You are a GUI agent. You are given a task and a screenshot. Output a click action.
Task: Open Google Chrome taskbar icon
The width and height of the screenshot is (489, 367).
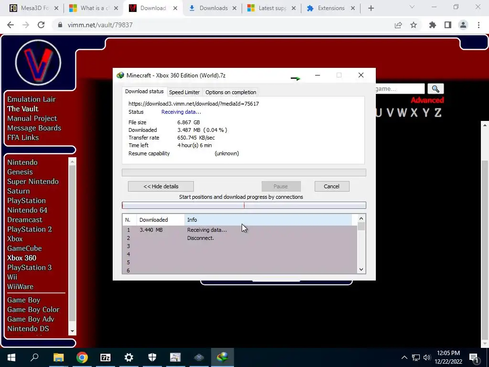[82, 357]
